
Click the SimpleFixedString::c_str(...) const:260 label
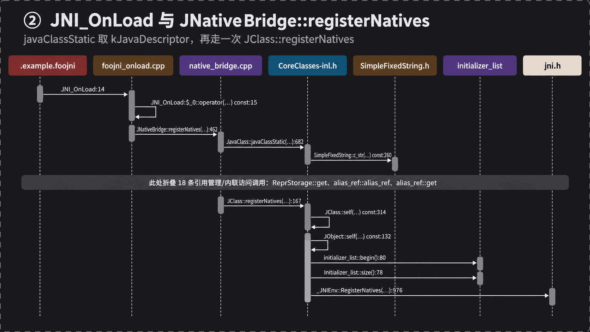click(353, 155)
